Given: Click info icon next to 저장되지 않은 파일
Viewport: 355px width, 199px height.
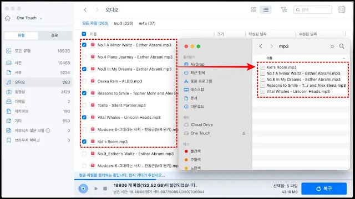Looking at the screenshot, I should tap(48, 130).
